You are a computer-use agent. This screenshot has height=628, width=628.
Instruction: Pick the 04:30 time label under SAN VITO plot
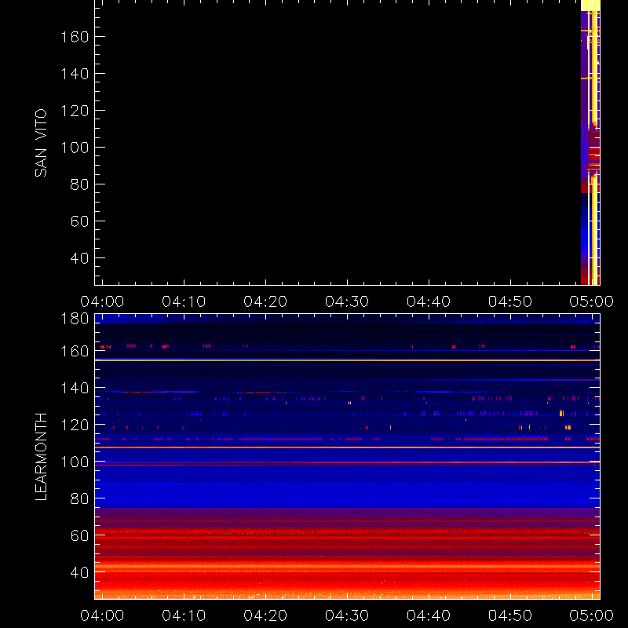(x=347, y=301)
